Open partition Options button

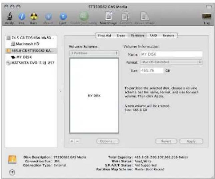[108, 141]
